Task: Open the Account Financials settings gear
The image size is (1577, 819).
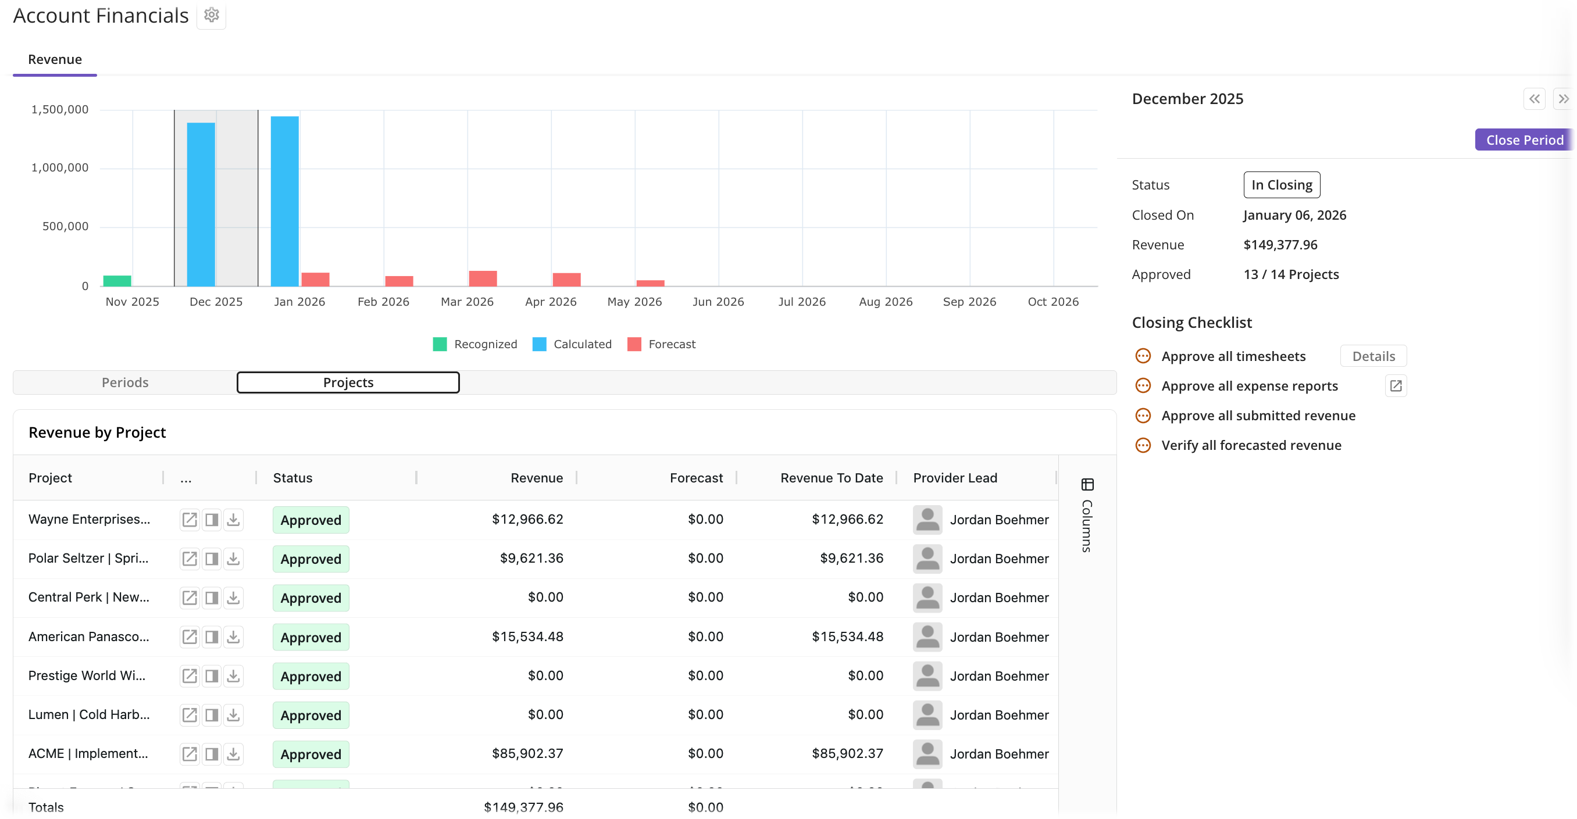Action: tap(211, 14)
